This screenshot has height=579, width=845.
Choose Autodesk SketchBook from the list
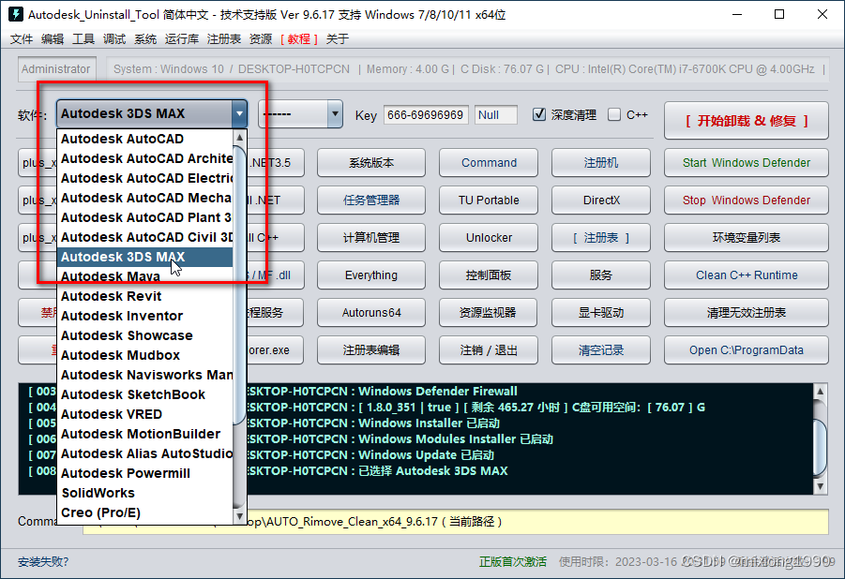[145, 394]
